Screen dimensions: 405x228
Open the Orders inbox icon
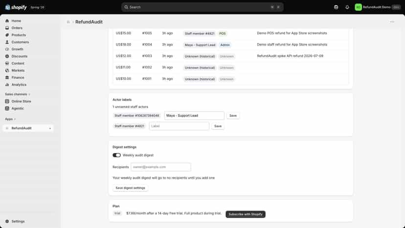pyautogui.click(x=7, y=28)
